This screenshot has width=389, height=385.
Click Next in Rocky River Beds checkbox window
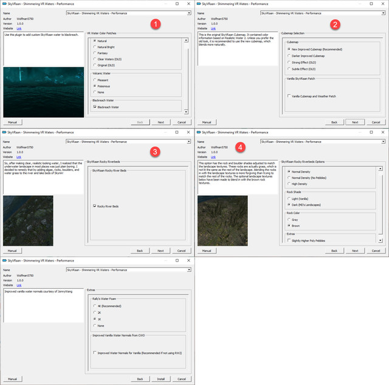coord(160,251)
